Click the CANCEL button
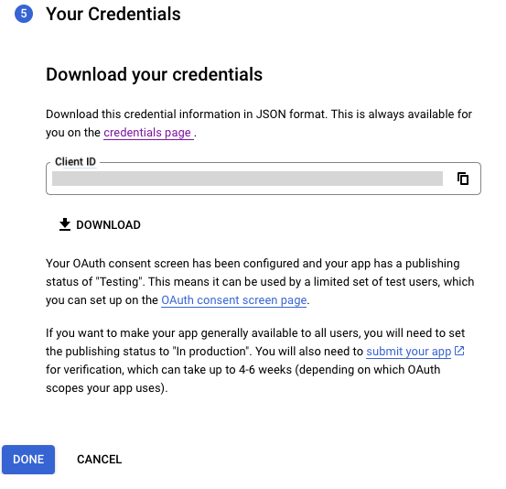Viewport: 506px width, 489px height. click(100, 460)
